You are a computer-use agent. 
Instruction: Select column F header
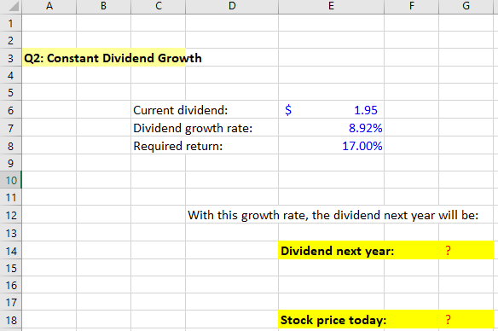pyautogui.click(x=412, y=6)
